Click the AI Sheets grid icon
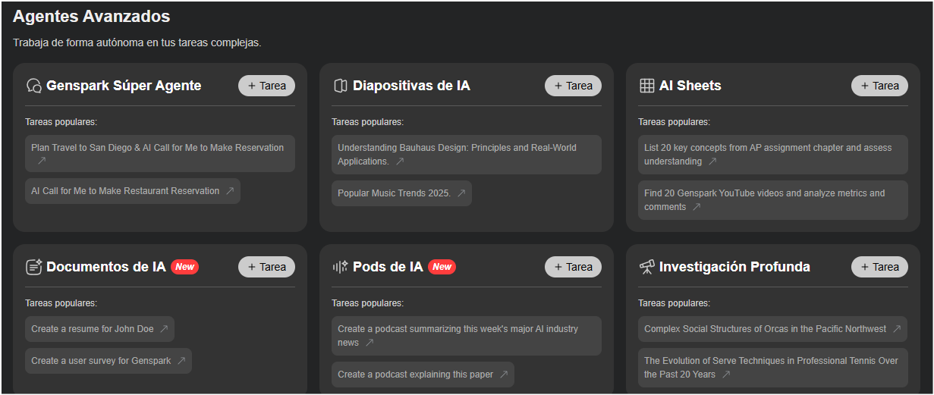Image resolution: width=934 pixels, height=395 pixels. coord(646,86)
